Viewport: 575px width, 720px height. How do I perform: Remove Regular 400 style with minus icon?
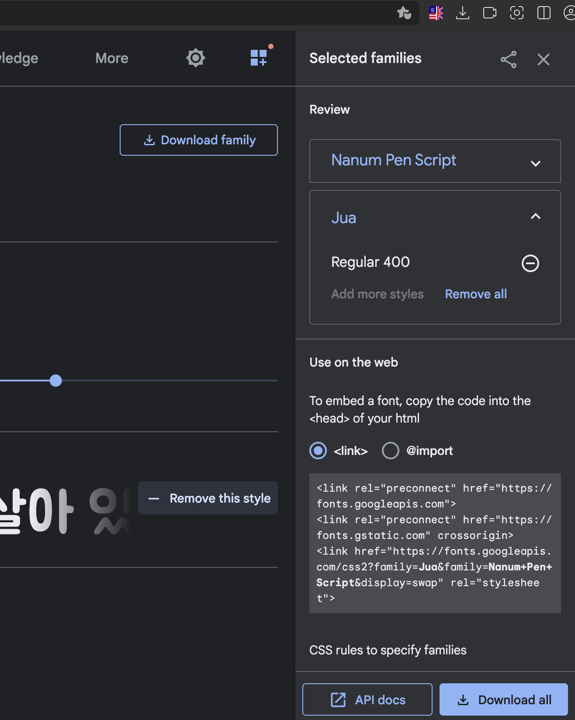point(530,263)
